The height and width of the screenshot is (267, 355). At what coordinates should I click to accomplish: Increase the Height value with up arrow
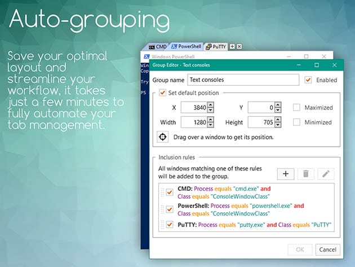[x=278, y=119]
